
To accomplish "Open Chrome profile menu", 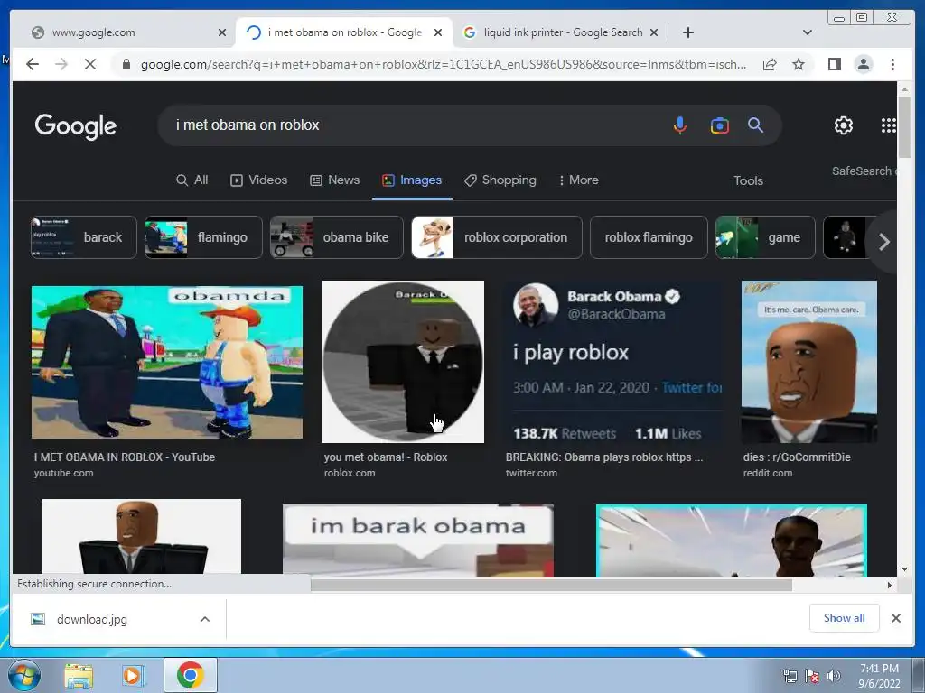I will 863,64.
